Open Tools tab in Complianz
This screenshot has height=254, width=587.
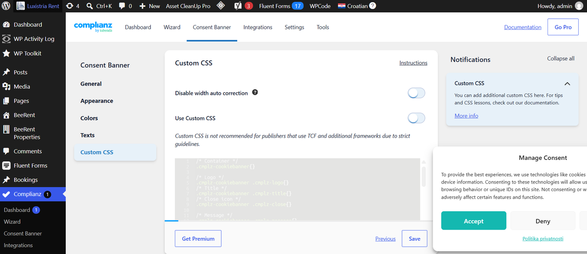323,27
